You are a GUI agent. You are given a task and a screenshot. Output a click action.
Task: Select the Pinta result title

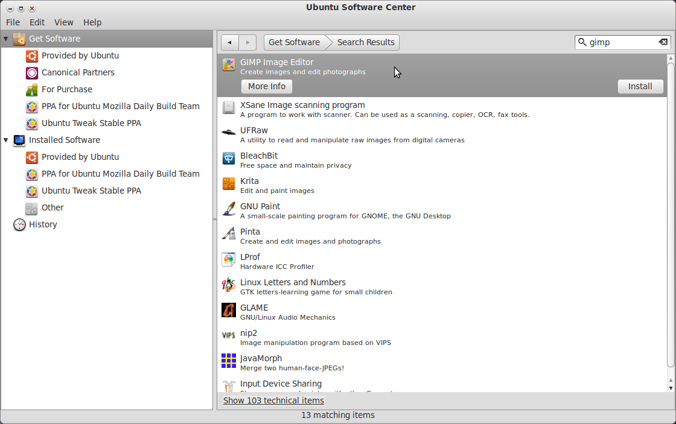pos(250,232)
